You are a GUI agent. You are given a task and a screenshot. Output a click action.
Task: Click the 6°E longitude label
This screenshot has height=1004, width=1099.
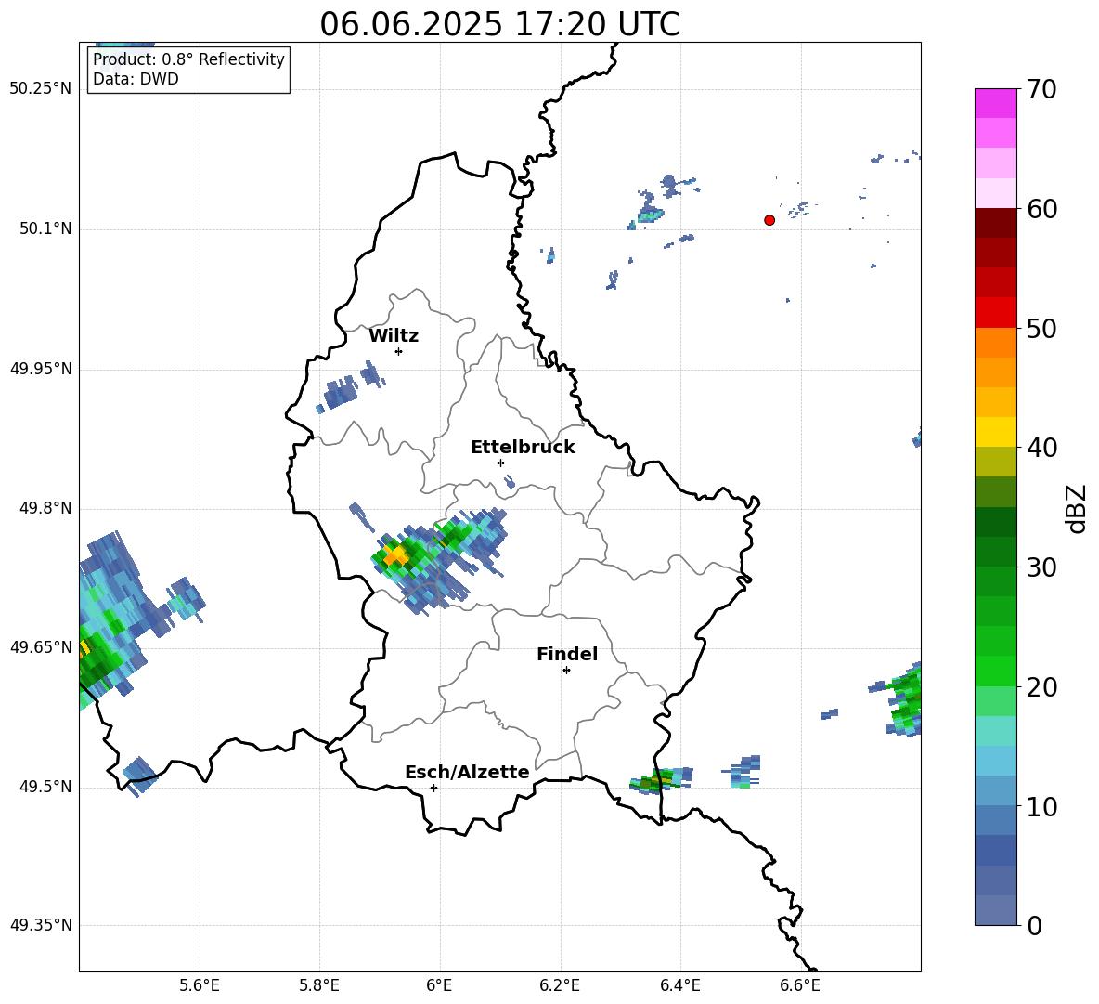pos(439,985)
